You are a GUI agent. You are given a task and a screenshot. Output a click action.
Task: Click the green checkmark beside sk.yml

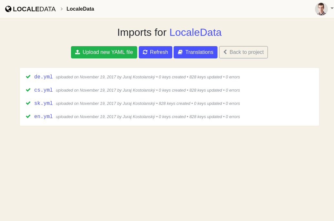tap(28, 103)
